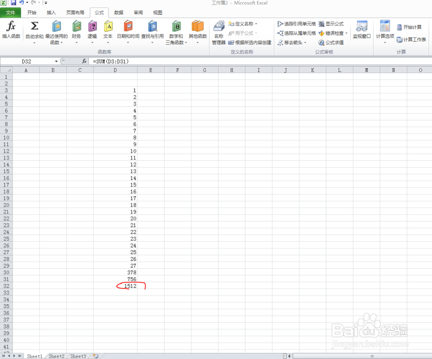Open the File (文件) tab
This screenshot has width=432, height=359.
pyautogui.click(x=10, y=13)
